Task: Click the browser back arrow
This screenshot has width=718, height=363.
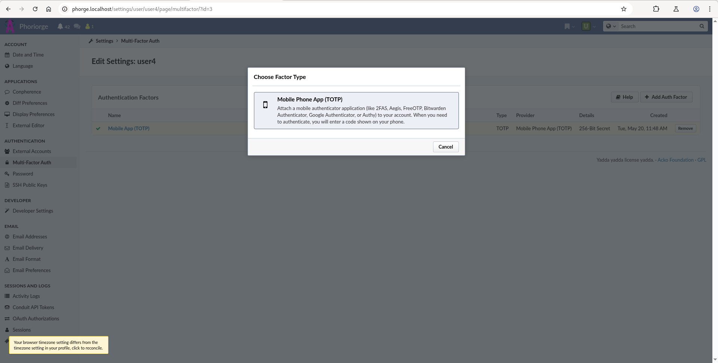Action: click(x=8, y=9)
